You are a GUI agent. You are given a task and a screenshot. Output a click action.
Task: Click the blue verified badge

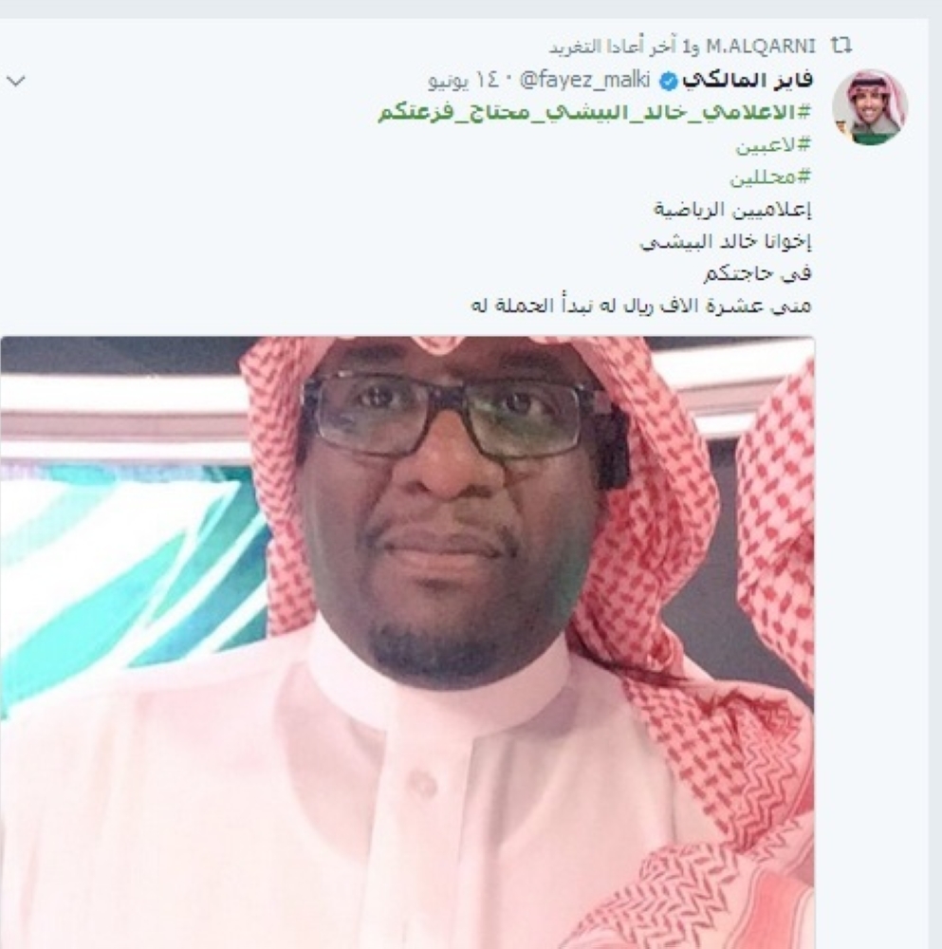point(667,81)
